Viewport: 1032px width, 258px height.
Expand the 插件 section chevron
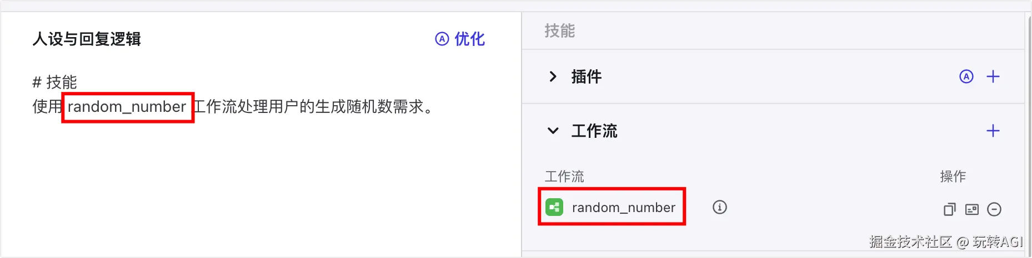553,76
